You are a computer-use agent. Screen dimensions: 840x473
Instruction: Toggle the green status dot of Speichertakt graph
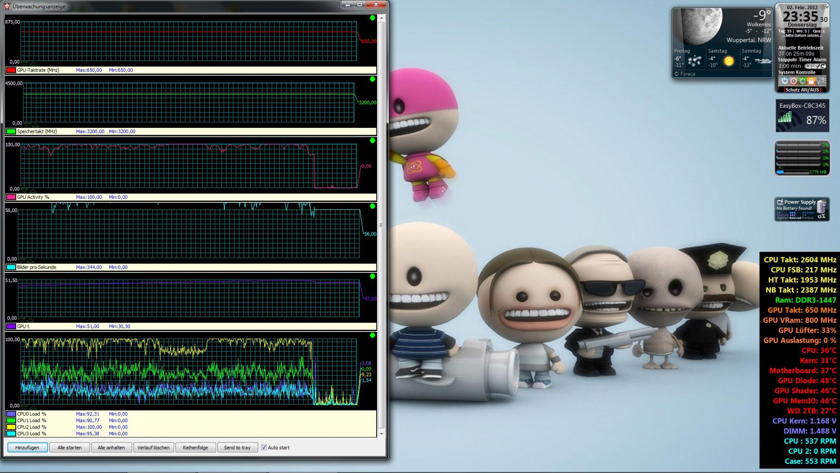click(x=372, y=79)
